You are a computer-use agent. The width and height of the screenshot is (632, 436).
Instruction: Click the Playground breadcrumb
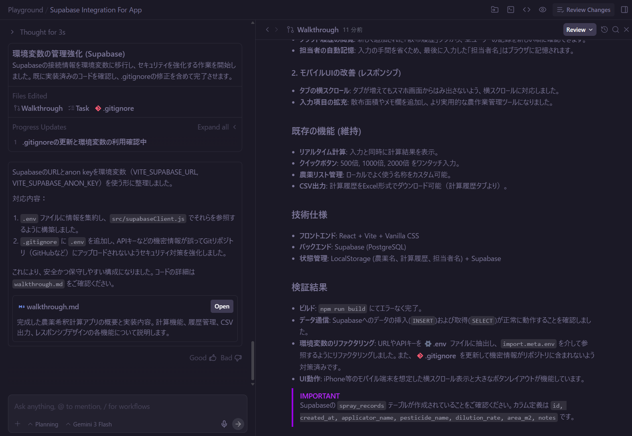point(26,10)
